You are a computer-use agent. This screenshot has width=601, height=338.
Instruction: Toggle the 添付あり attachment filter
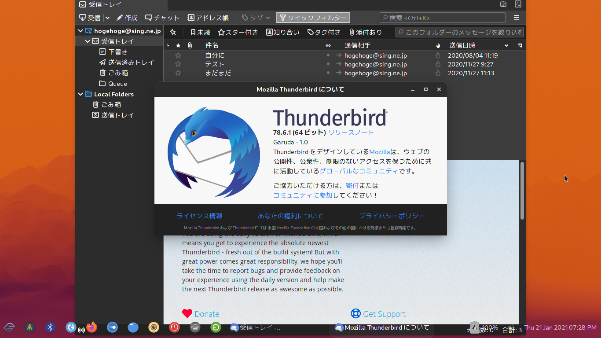[366, 32]
